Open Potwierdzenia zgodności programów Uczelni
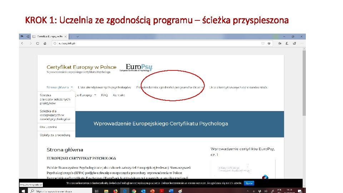 click(x=170, y=87)
